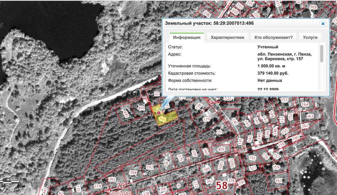Click the area value 1 000.00 кв. м

coord(271,66)
